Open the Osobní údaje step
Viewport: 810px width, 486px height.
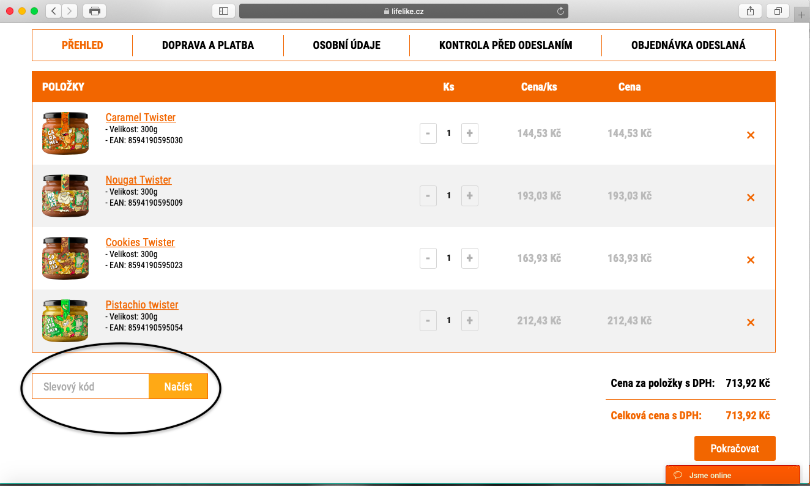tap(346, 45)
